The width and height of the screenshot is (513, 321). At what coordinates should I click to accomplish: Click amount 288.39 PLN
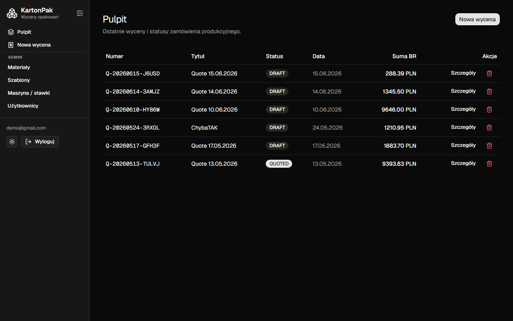click(401, 73)
